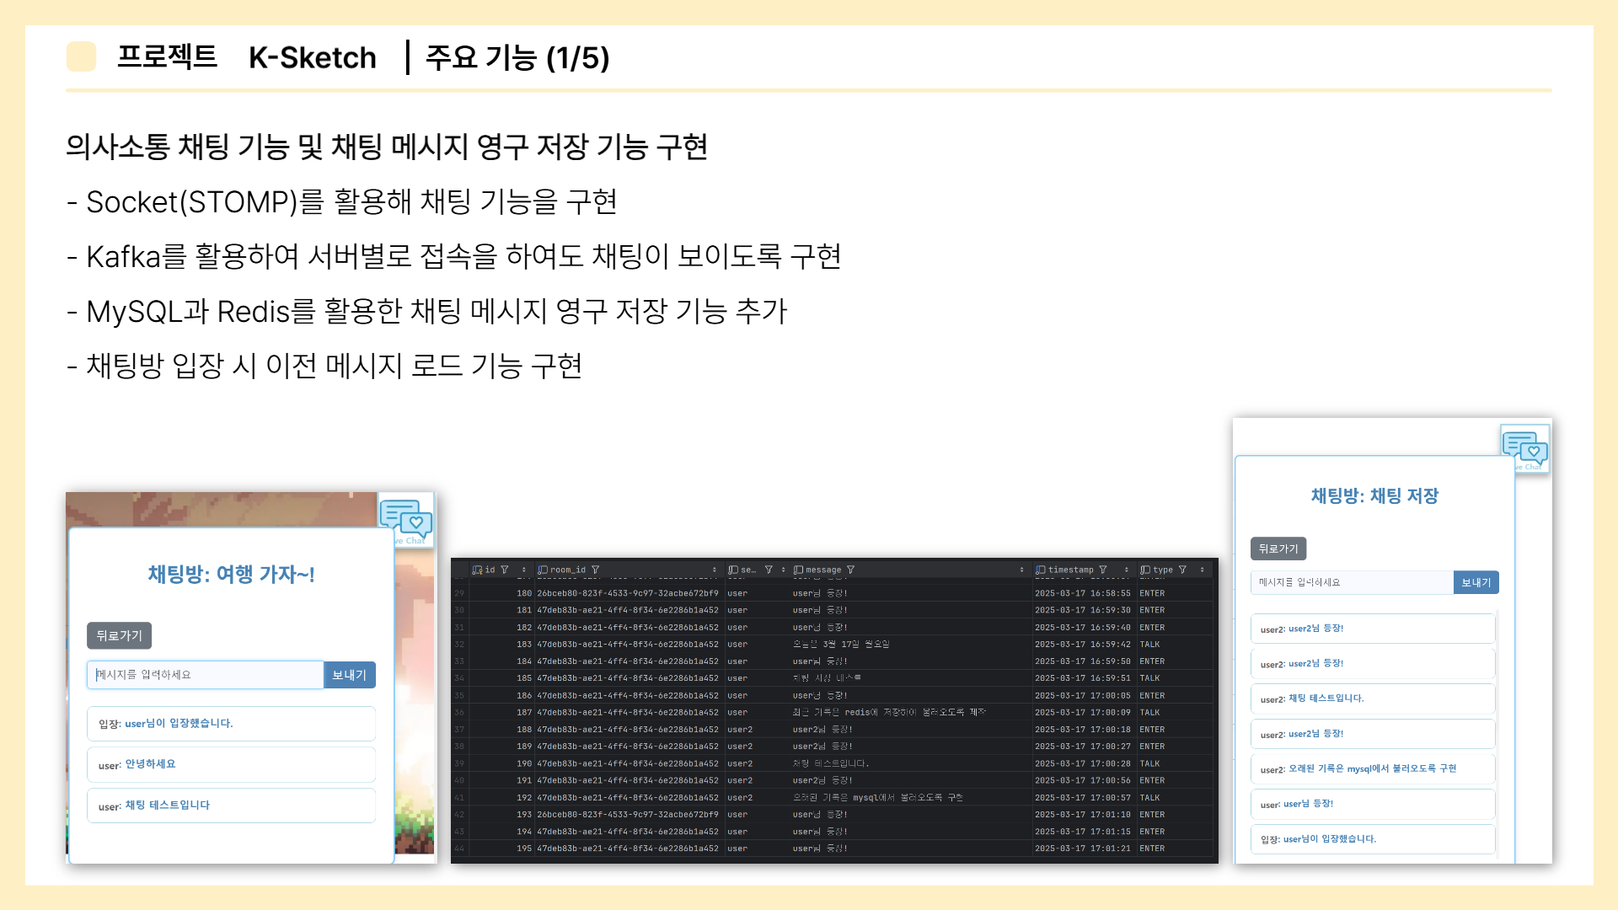Open sort arrows on room_id column
The width and height of the screenshot is (1618, 910).
714,570
